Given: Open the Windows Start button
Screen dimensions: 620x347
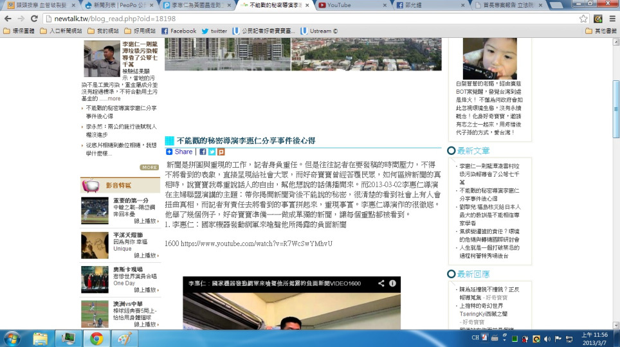Looking at the screenshot, I should 12,339.
